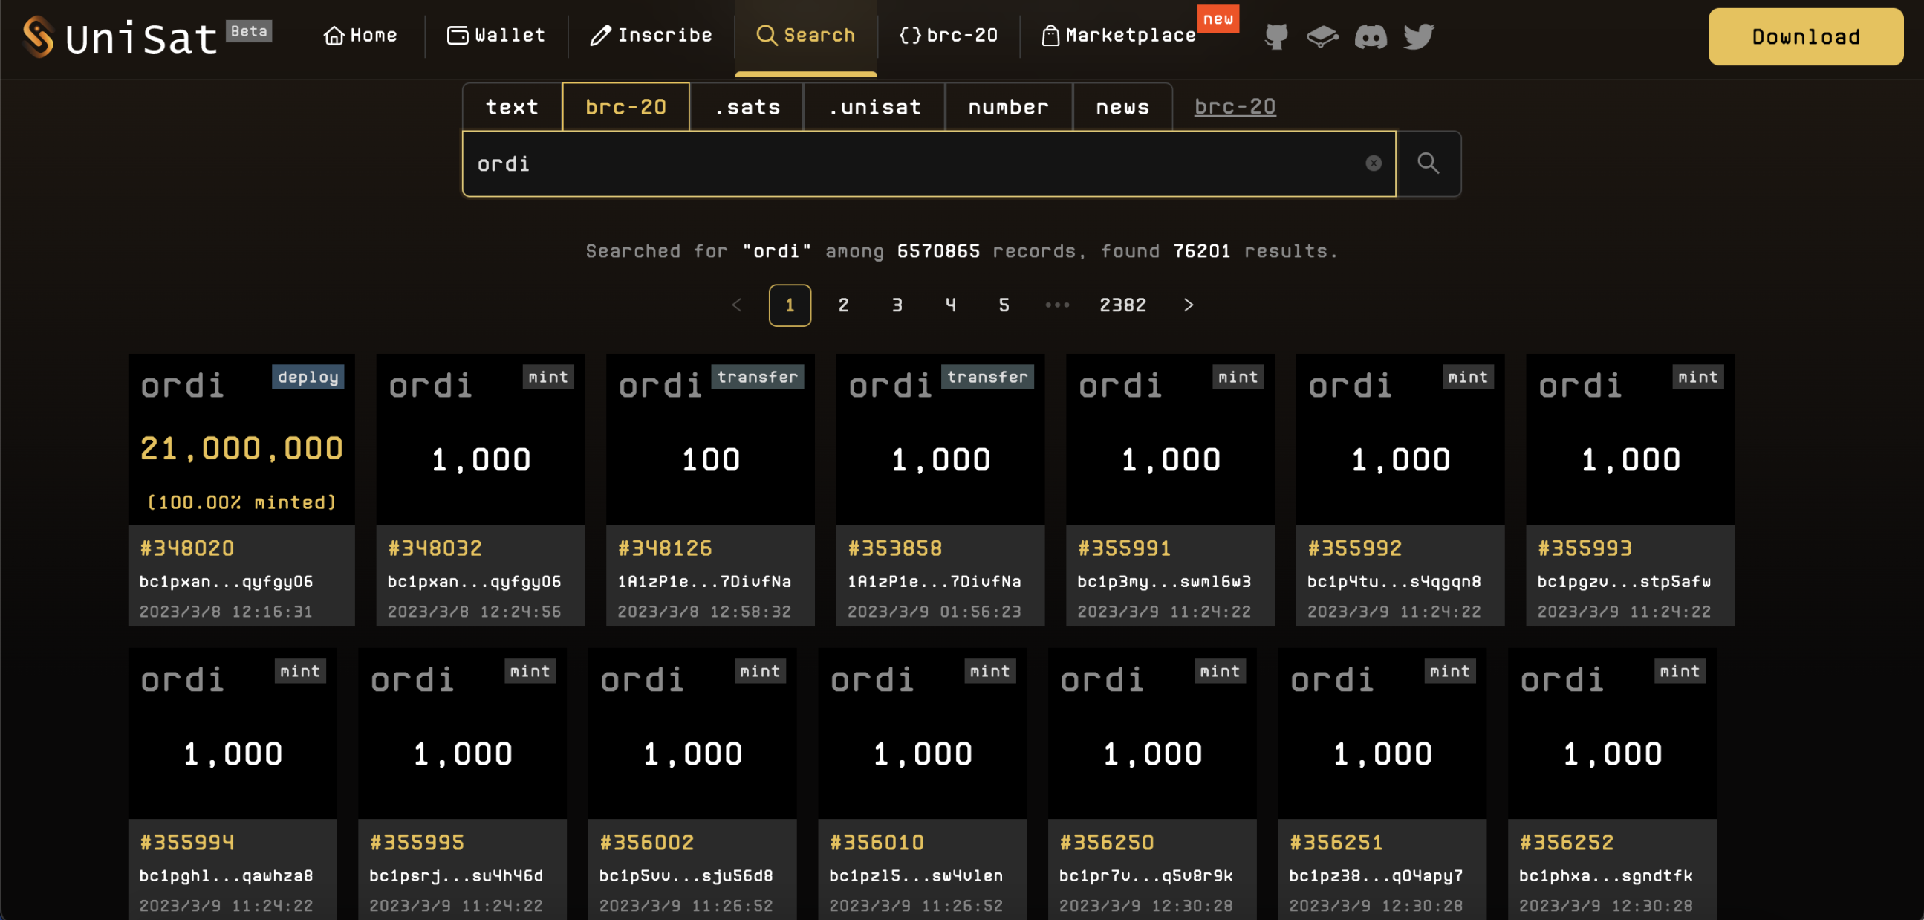The height and width of the screenshot is (920, 1924).
Task: Open inscription #348032 mint card
Action: (480, 490)
